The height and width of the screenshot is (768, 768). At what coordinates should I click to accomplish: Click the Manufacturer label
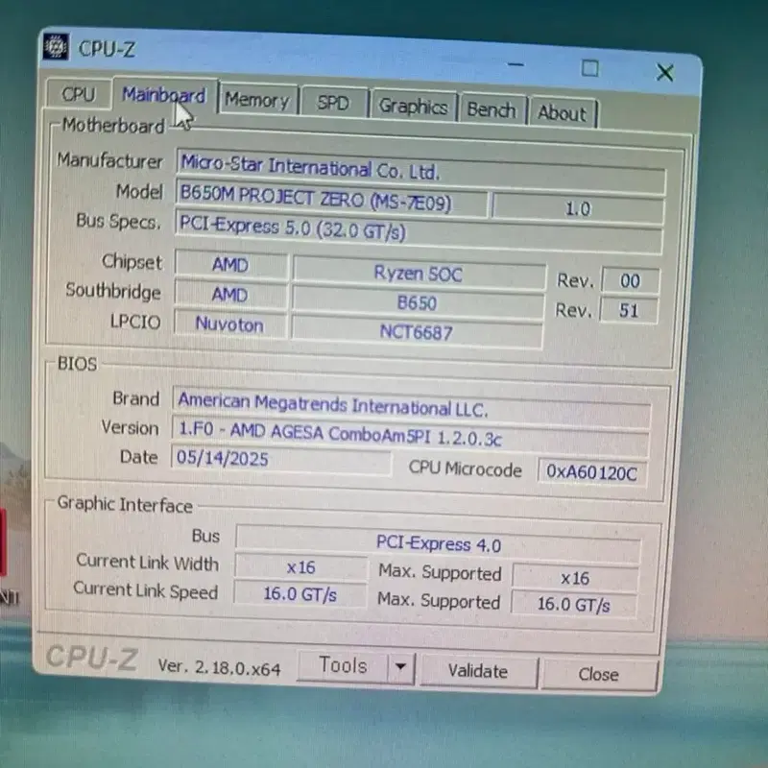(109, 160)
